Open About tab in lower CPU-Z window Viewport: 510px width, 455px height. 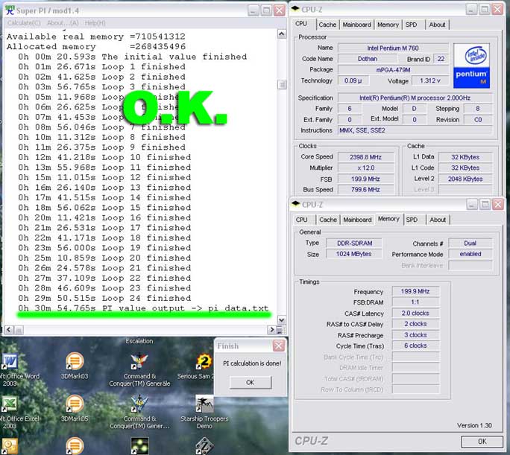438,220
